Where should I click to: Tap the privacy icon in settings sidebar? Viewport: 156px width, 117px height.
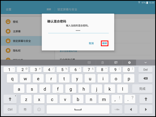[x=8, y=51]
